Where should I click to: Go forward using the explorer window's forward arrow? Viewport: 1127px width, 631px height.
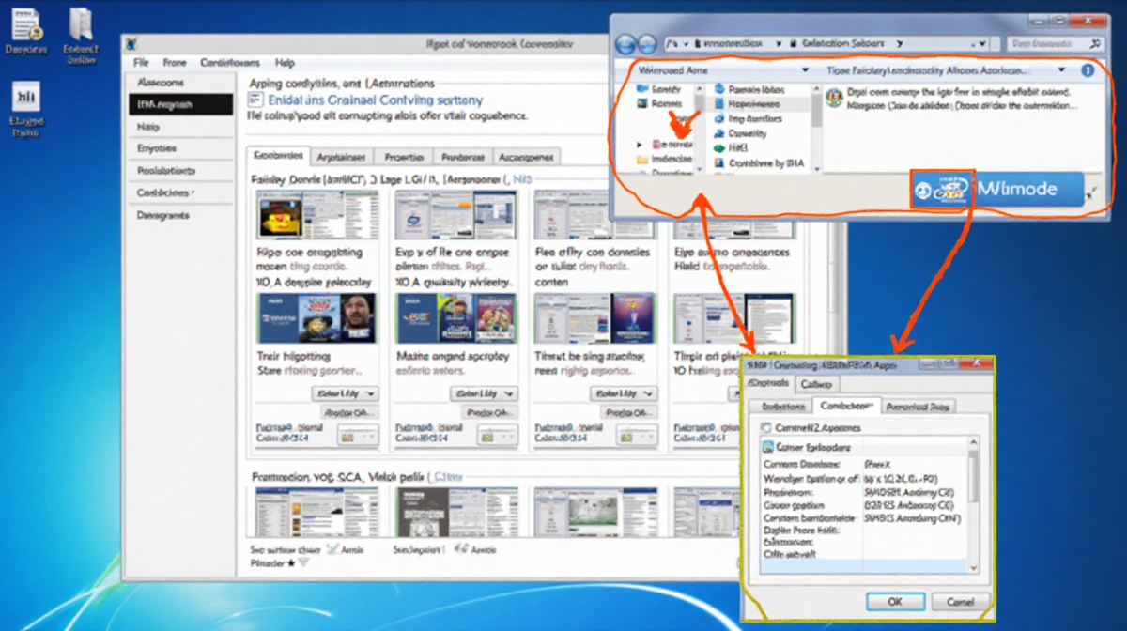click(x=648, y=43)
